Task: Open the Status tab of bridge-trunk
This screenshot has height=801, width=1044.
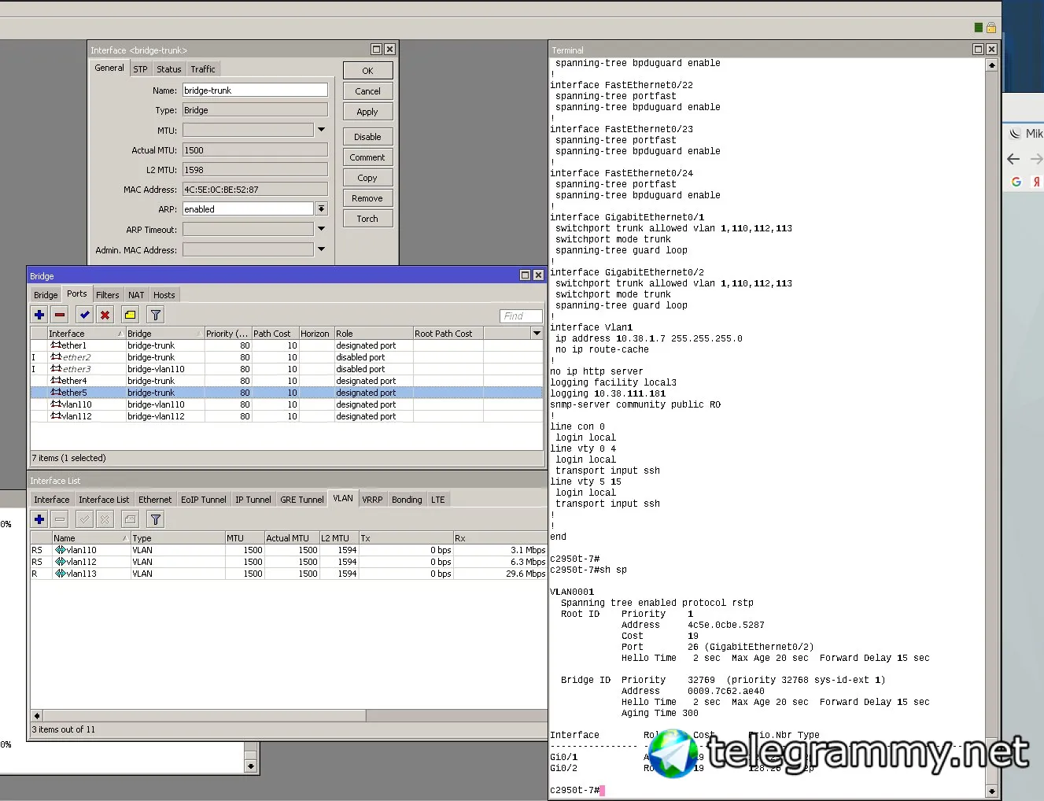Action: click(169, 69)
